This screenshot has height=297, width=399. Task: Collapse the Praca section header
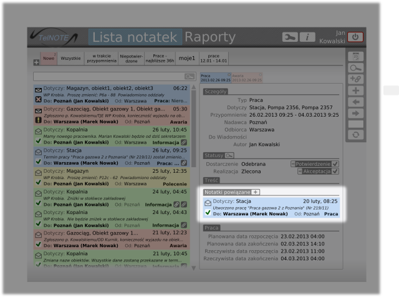click(211, 228)
